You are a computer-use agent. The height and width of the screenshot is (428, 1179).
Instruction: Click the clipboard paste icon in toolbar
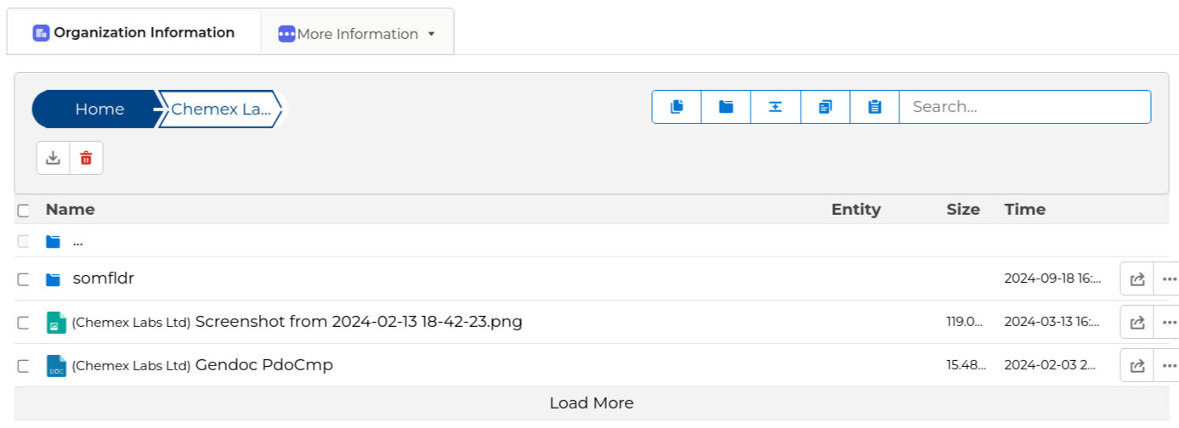click(x=875, y=107)
